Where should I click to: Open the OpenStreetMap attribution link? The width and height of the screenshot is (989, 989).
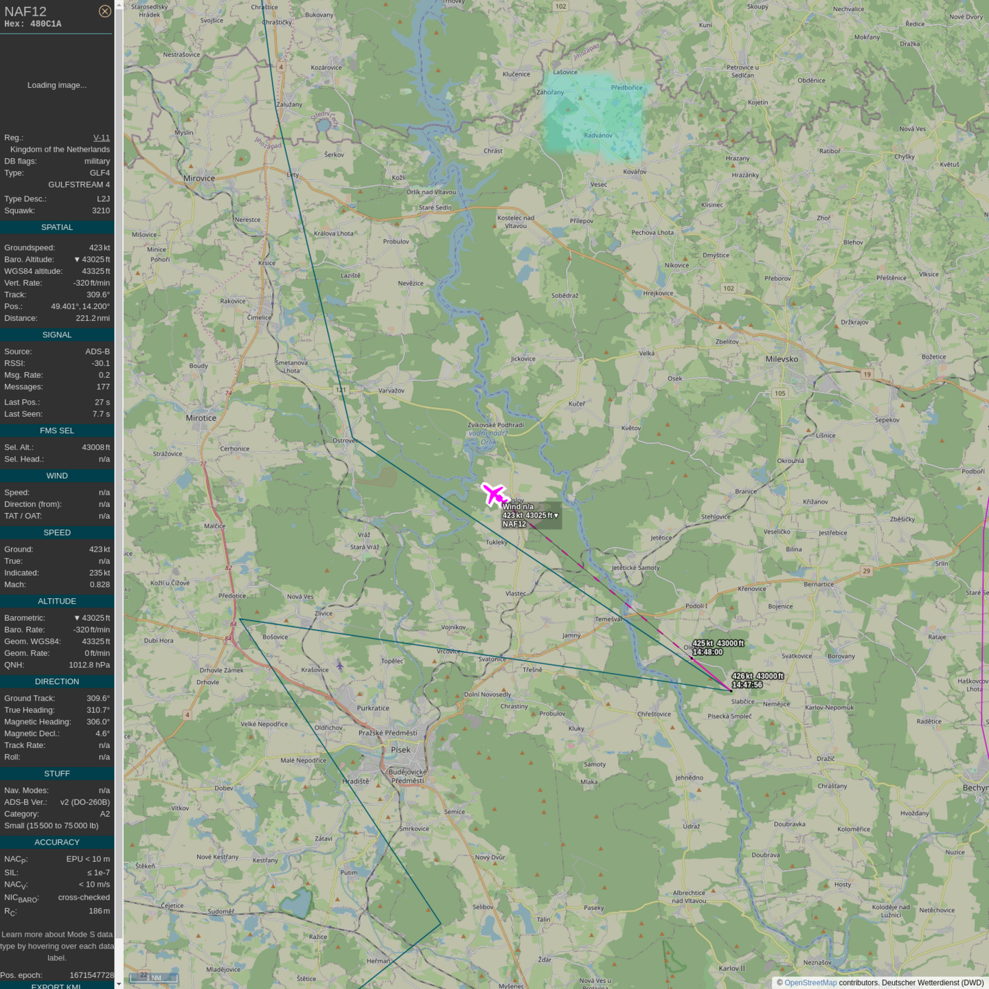(810, 983)
